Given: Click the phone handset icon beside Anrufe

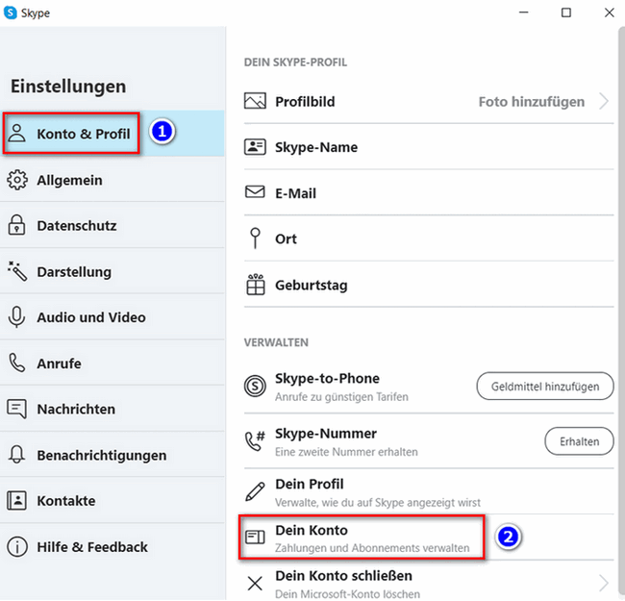Looking at the screenshot, I should [x=17, y=363].
